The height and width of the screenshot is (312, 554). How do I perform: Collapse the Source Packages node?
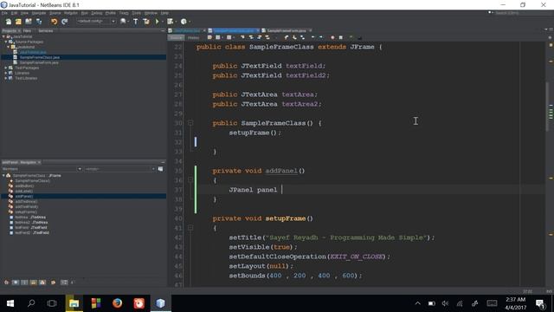coord(6,42)
